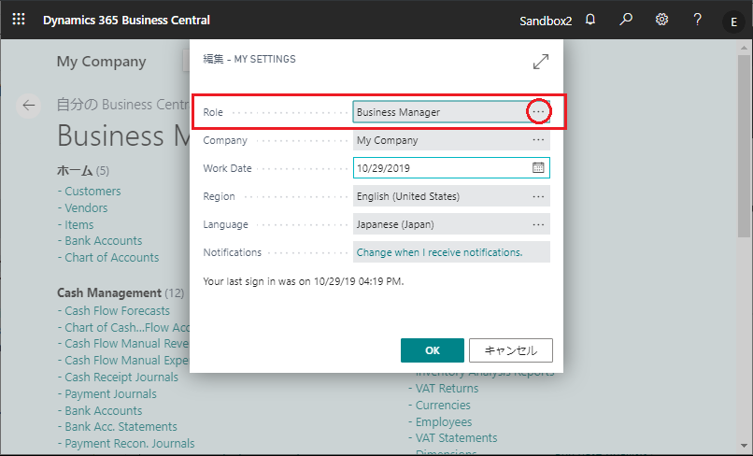Click the last sign in message text
This screenshot has width=753, height=456.
pyautogui.click(x=303, y=281)
